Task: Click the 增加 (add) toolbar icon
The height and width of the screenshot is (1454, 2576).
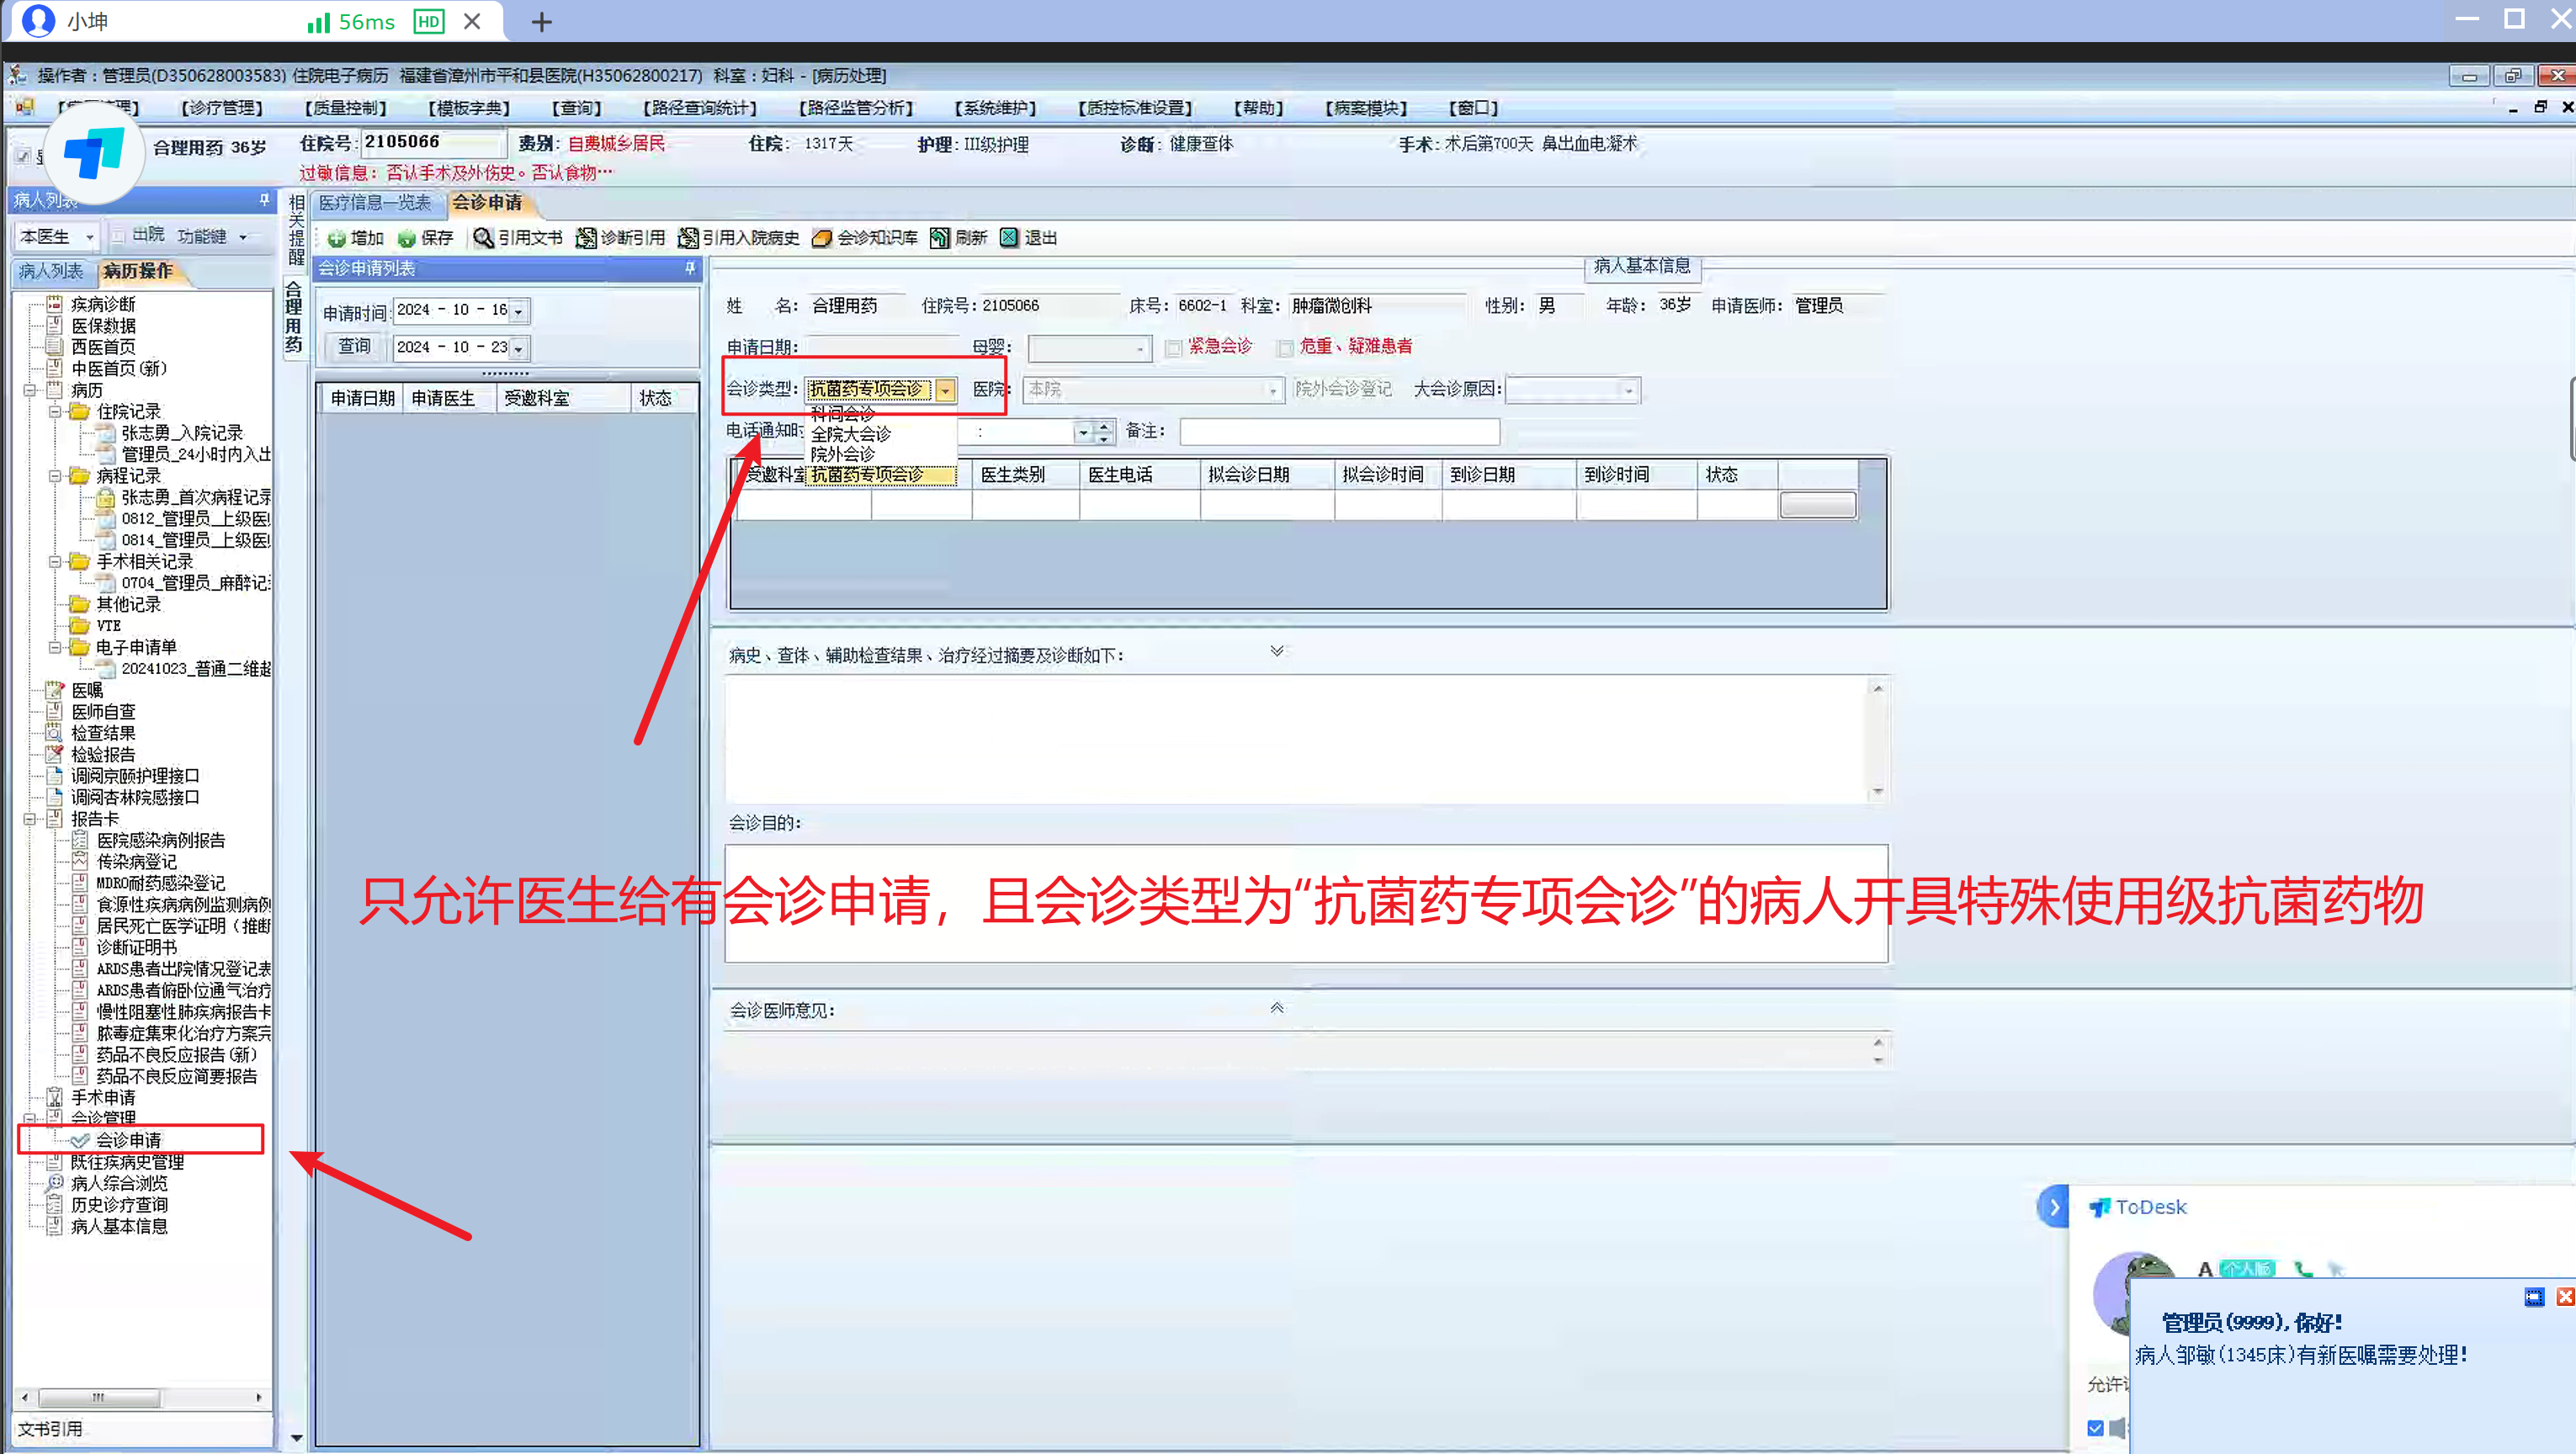Action: tap(336, 238)
